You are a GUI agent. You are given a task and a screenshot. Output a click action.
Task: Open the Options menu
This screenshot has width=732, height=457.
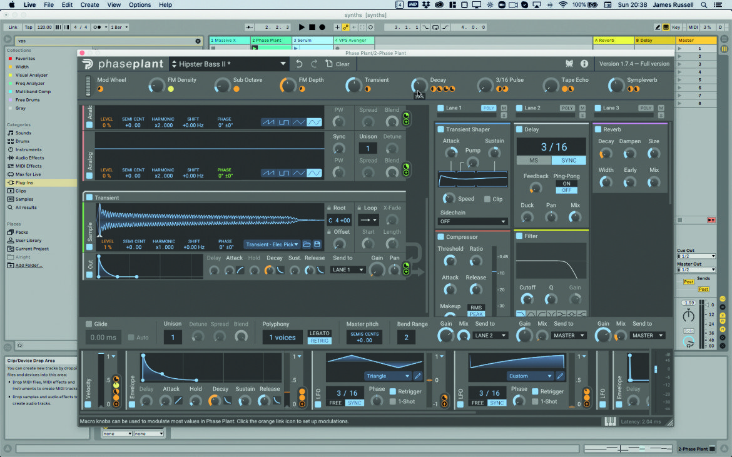pyautogui.click(x=140, y=4)
